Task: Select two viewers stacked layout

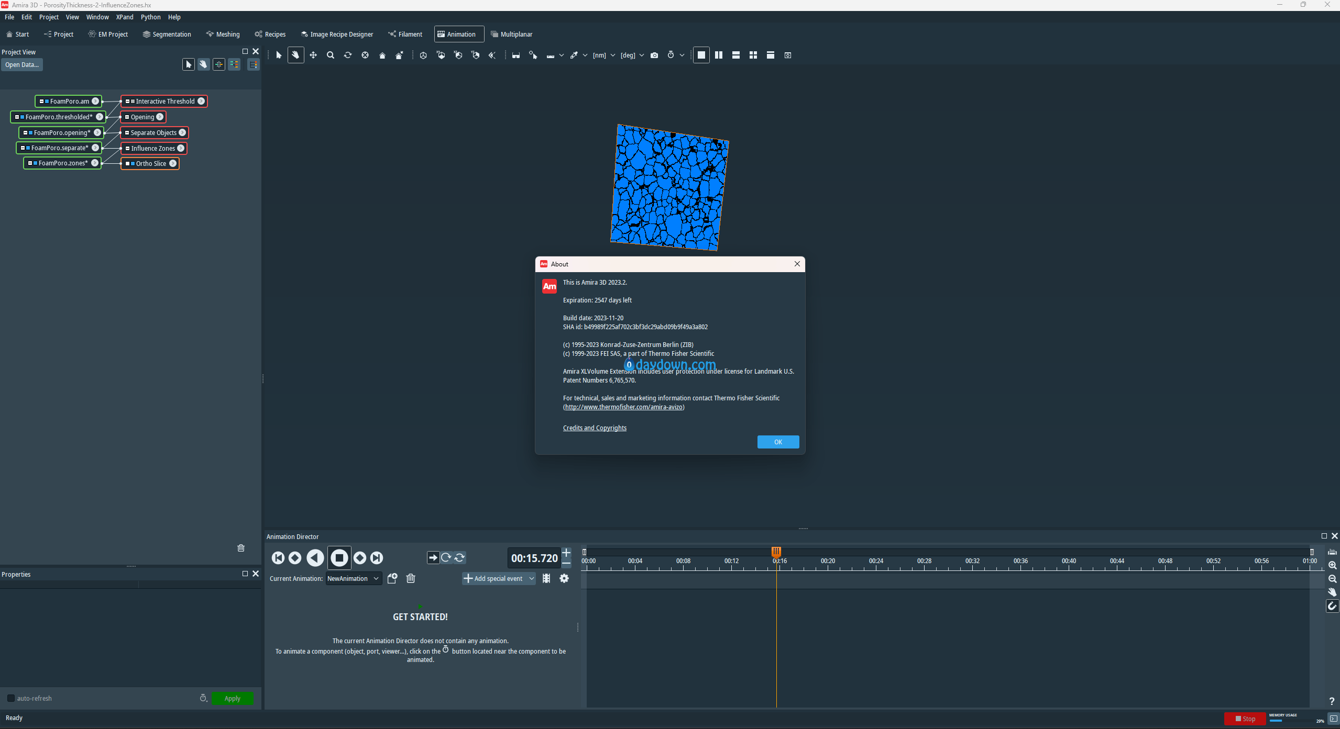Action: (x=736, y=55)
